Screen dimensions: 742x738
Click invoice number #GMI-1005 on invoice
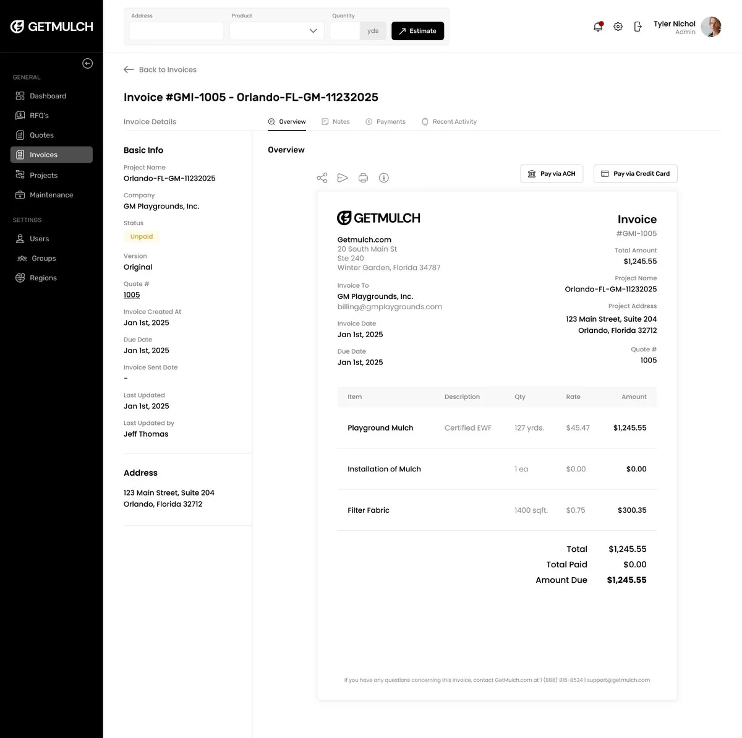[636, 234]
